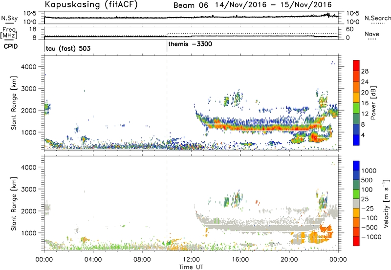Click the 'N.Search' legend label

click(x=378, y=18)
